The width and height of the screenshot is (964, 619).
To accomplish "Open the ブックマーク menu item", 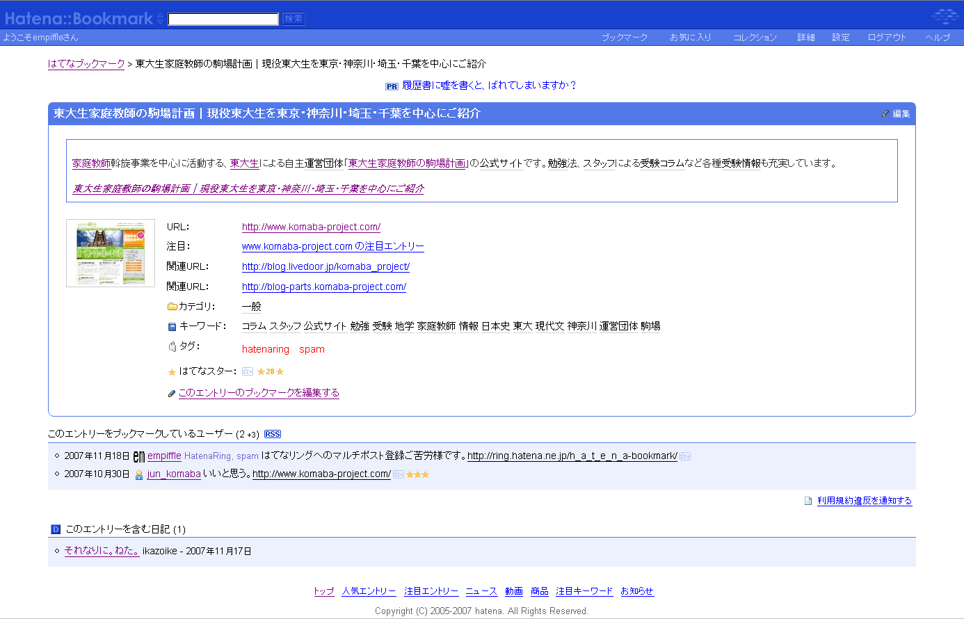I will [625, 38].
